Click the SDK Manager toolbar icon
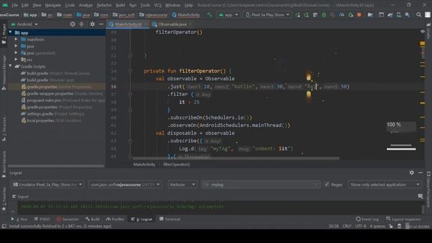 pos(408,15)
